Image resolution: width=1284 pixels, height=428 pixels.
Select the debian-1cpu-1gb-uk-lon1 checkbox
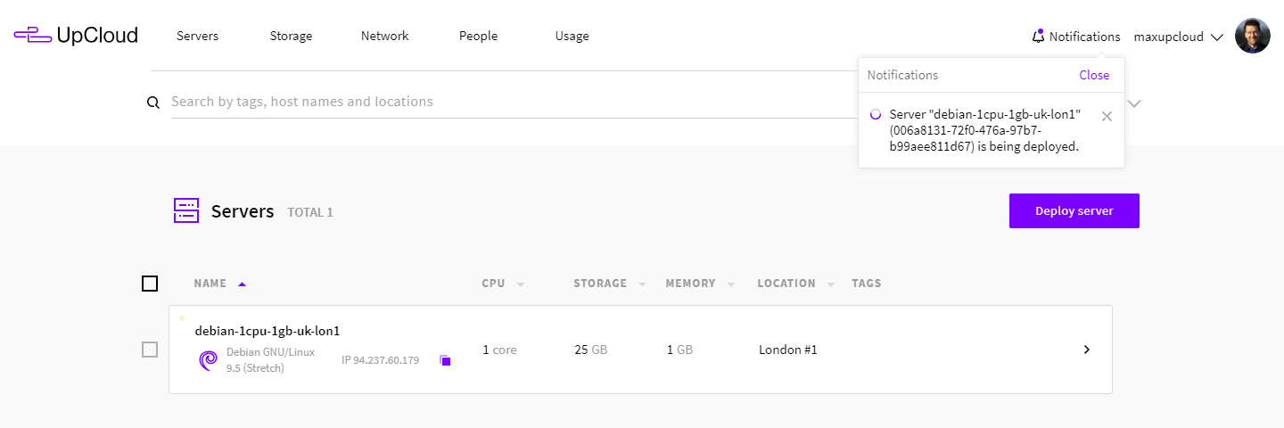[150, 350]
